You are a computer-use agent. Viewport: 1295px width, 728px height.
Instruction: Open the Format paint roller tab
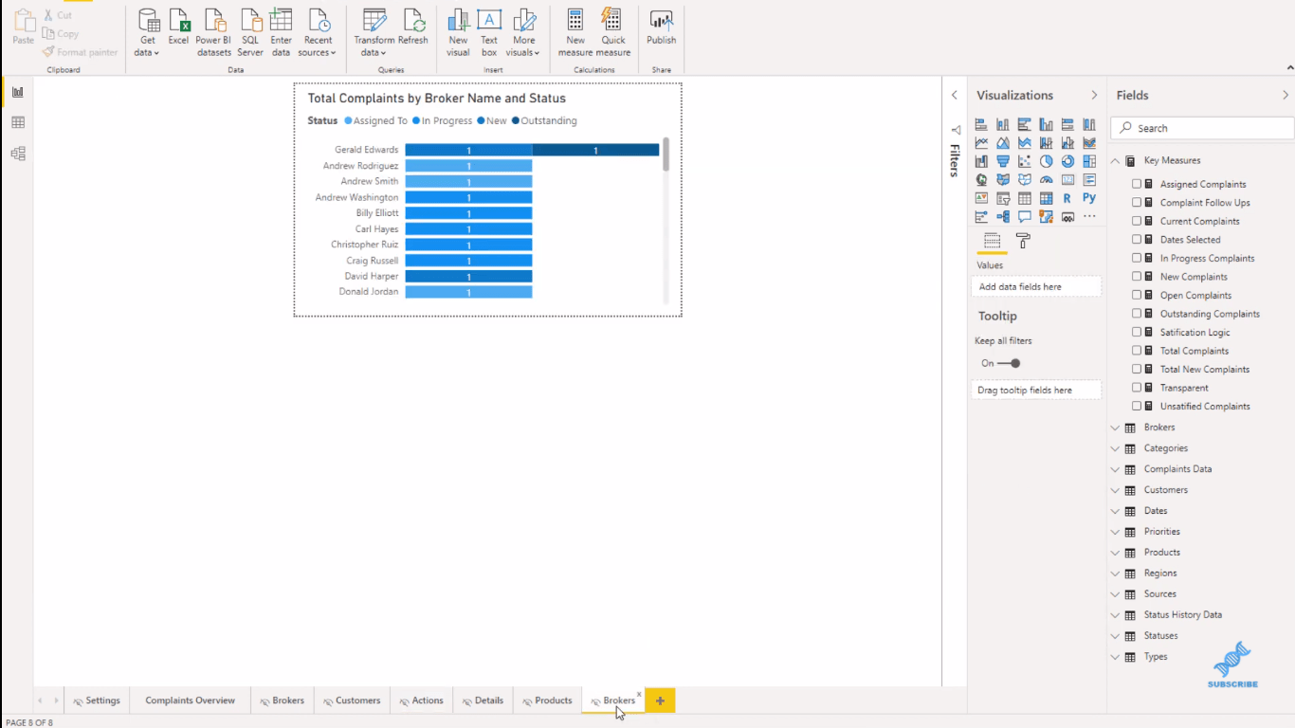[x=1023, y=241]
